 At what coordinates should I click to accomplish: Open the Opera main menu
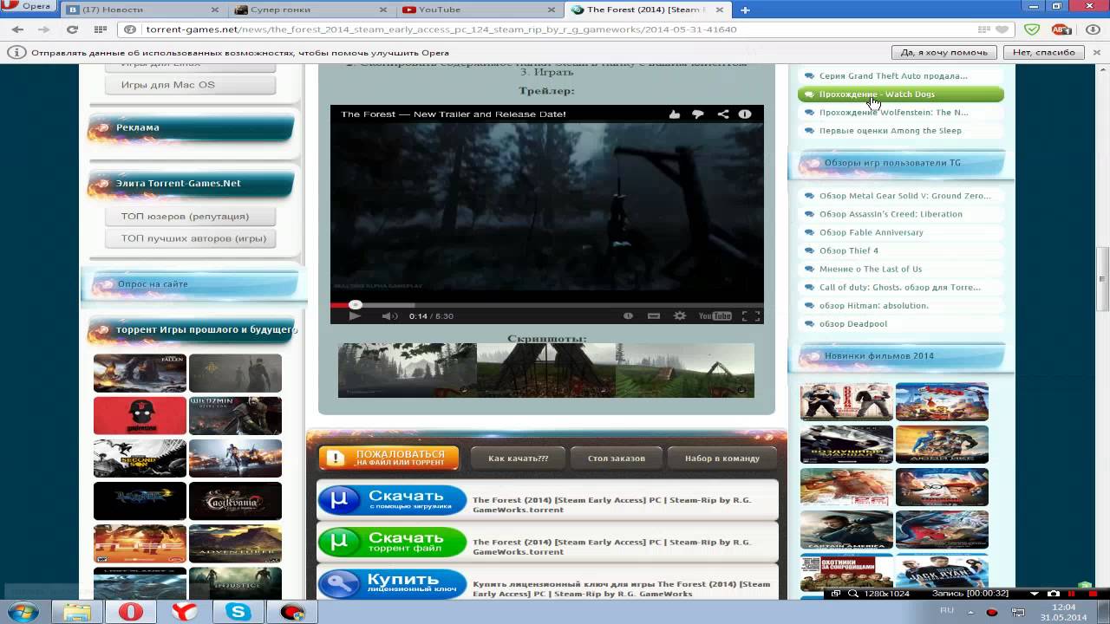coord(29,7)
